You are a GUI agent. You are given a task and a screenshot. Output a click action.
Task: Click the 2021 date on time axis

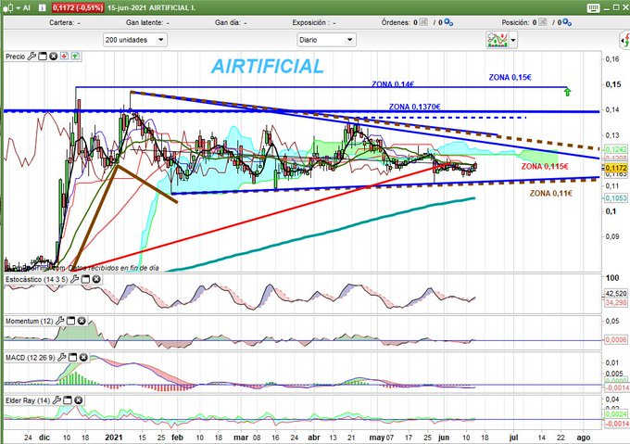click(x=114, y=438)
